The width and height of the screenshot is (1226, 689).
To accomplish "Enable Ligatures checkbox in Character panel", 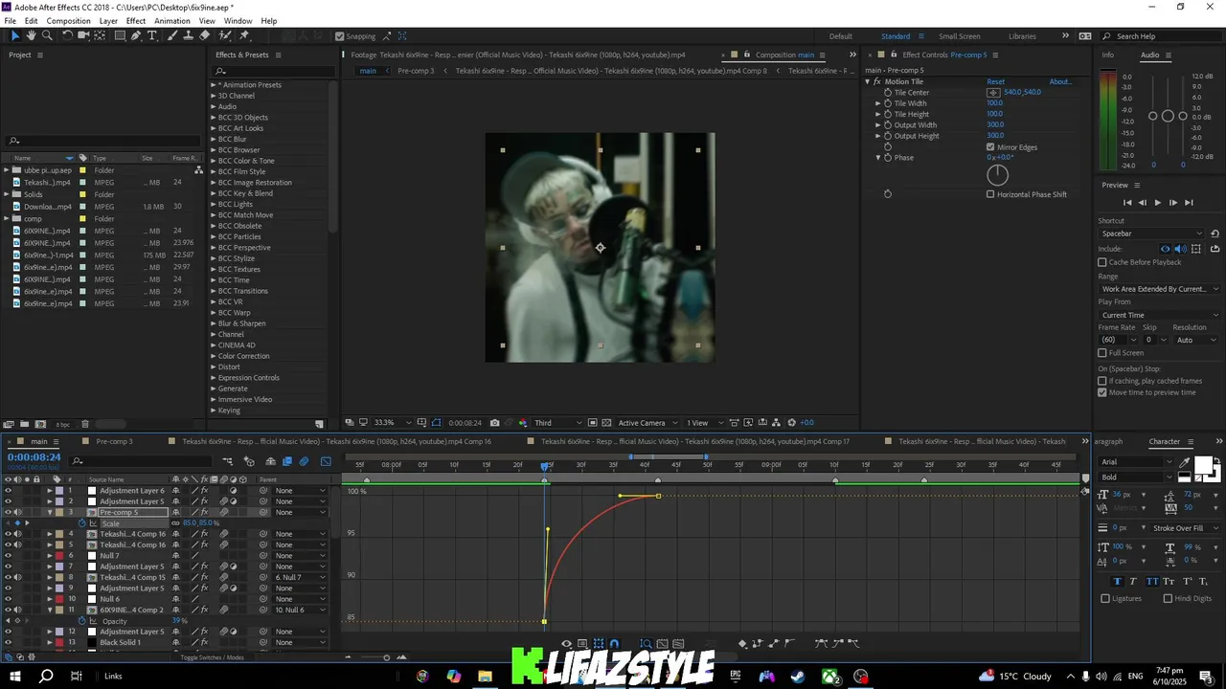I will [x=1105, y=598].
